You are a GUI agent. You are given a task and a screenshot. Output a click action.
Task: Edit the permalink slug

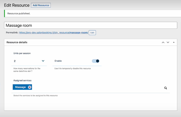92,33
